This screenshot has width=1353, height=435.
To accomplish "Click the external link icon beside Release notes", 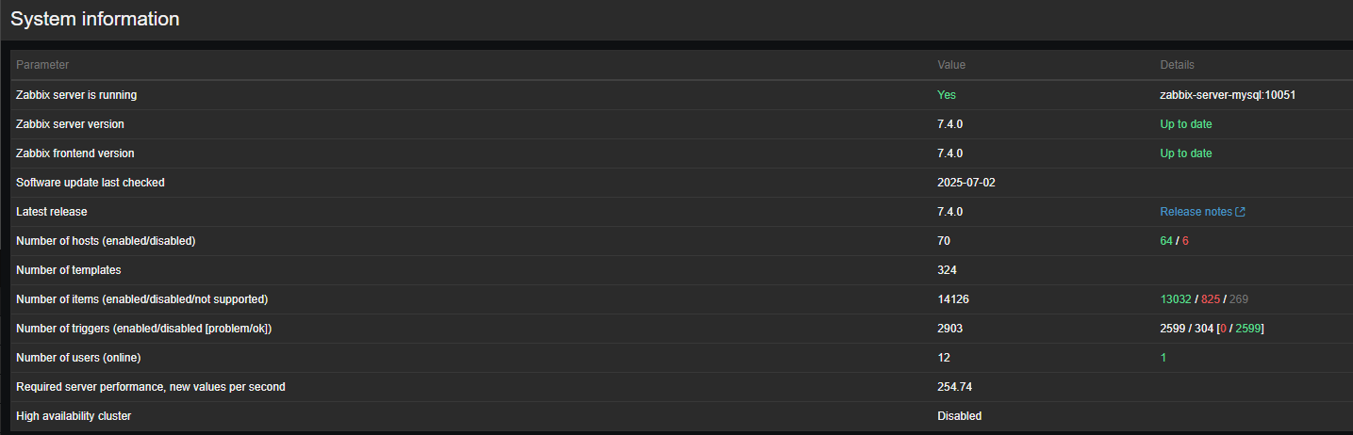I will [1240, 212].
